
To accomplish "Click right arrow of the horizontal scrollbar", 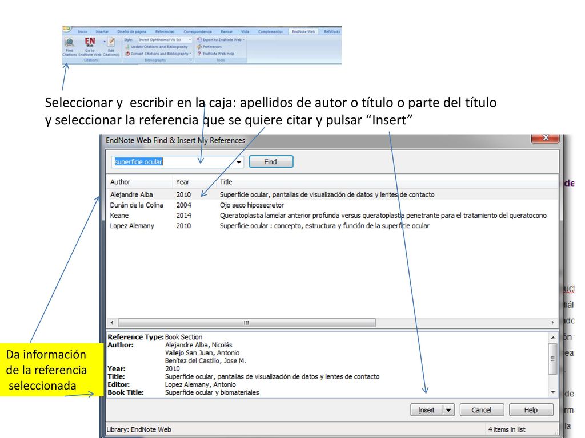I will [x=552, y=323].
